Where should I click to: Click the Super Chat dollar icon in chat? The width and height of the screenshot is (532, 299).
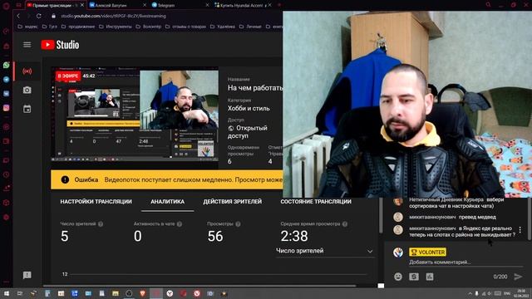pyautogui.click(x=414, y=277)
